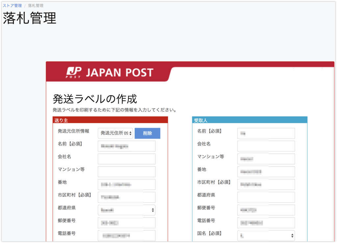337x243 pixels.
Task: Click the recipient 名前【必須】 input field
Action: click(x=266, y=133)
